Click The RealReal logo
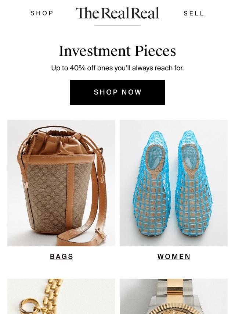This screenshot has height=314, width=235. tap(117, 13)
